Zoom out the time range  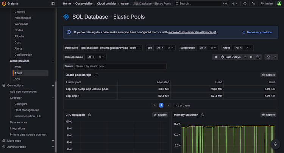click(x=258, y=57)
